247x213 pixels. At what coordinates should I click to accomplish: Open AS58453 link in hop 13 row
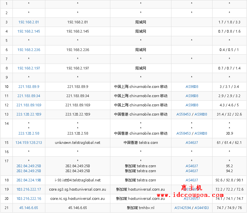(x=184, y=114)
